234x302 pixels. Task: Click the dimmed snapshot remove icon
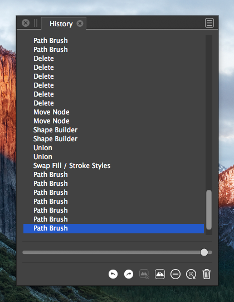tap(144, 274)
